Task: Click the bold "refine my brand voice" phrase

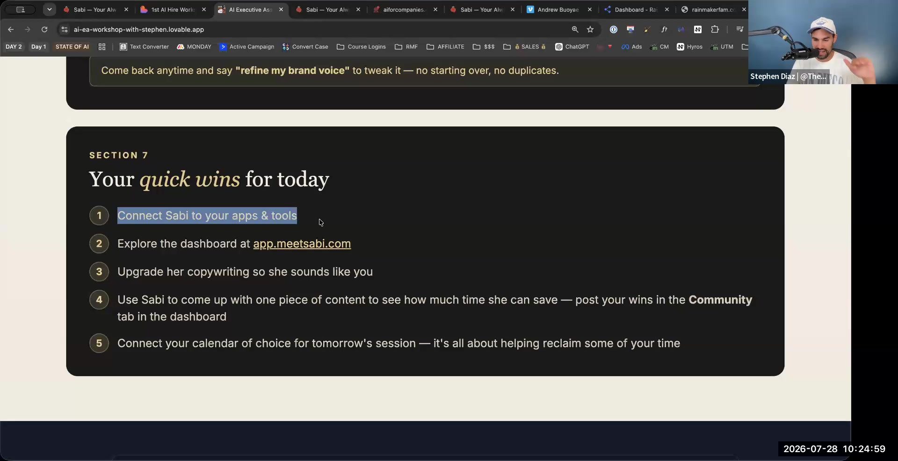Action: click(x=292, y=71)
